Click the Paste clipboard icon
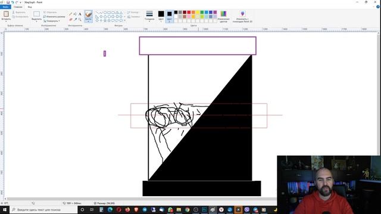 pyautogui.click(x=6, y=14)
